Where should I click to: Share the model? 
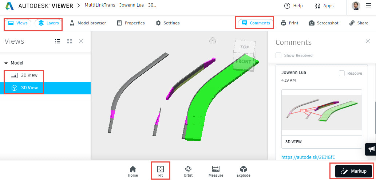click(x=359, y=23)
